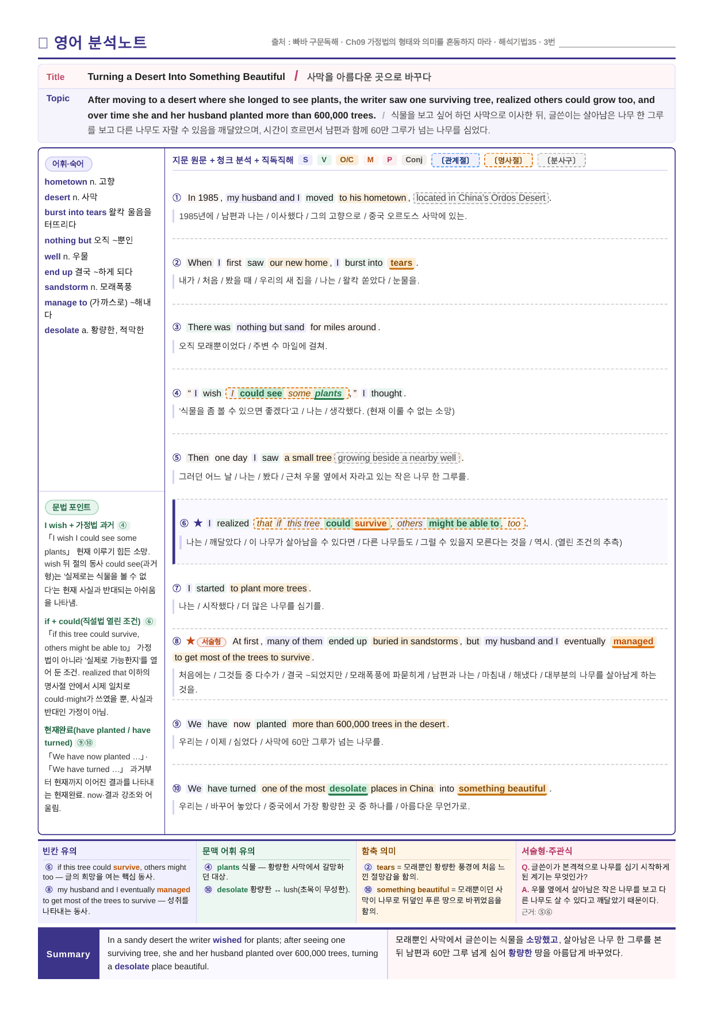
Task: Click vocabulary entry 'burst into tears'
Action: coord(98,218)
